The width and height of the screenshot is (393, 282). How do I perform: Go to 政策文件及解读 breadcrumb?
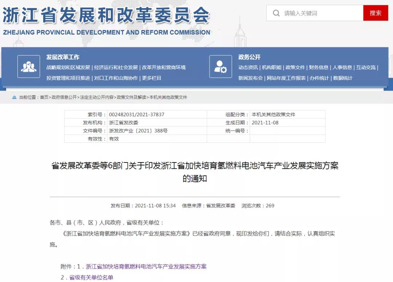pyautogui.click(x=131, y=97)
